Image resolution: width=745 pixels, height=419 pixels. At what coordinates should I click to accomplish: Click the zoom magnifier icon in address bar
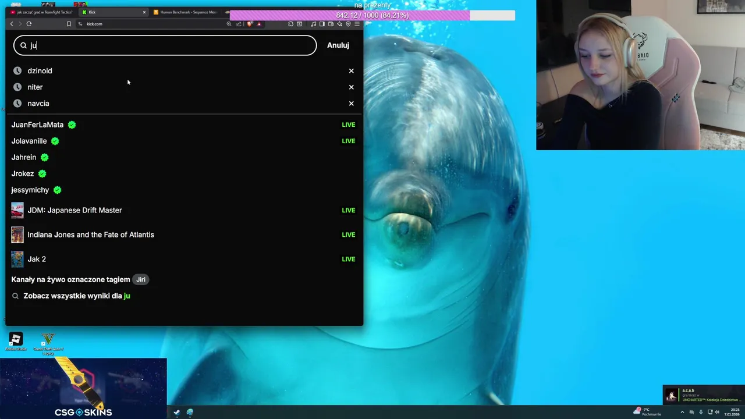click(x=229, y=24)
